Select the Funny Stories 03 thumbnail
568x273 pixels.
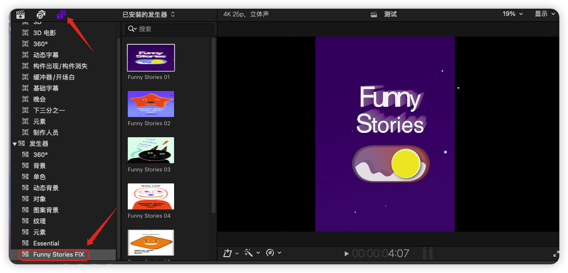click(151, 150)
